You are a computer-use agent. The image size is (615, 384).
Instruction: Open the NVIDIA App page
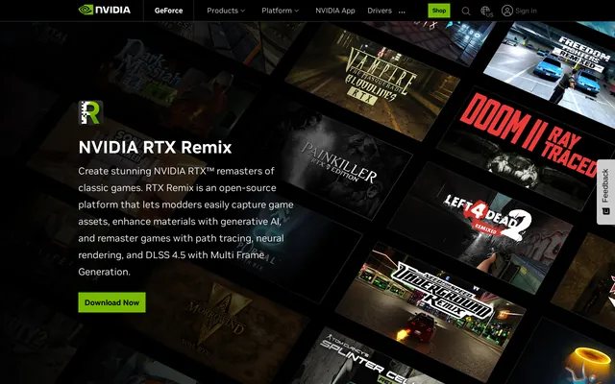(335, 11)
